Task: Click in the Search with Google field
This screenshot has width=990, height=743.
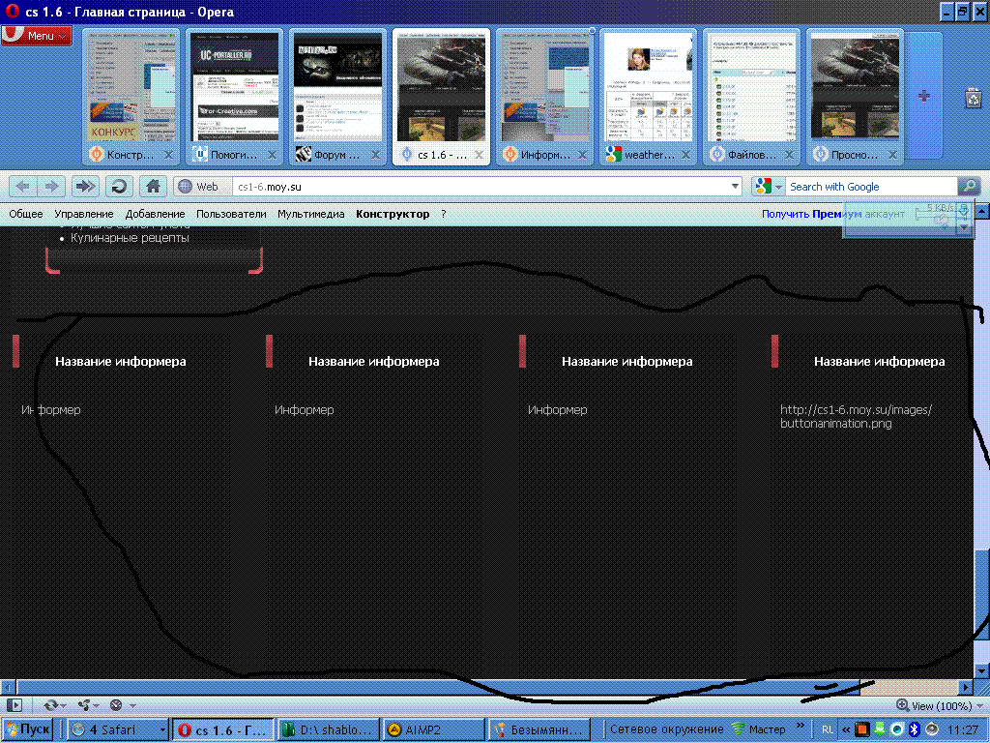Action: 870,187
